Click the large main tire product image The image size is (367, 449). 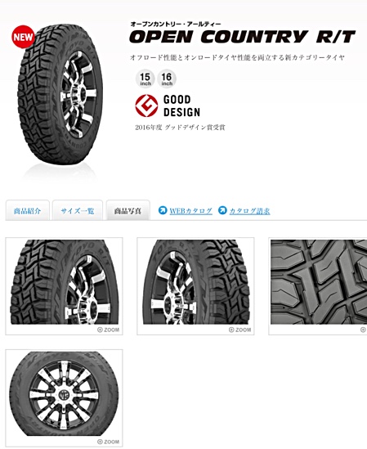[x=60, y=95]
